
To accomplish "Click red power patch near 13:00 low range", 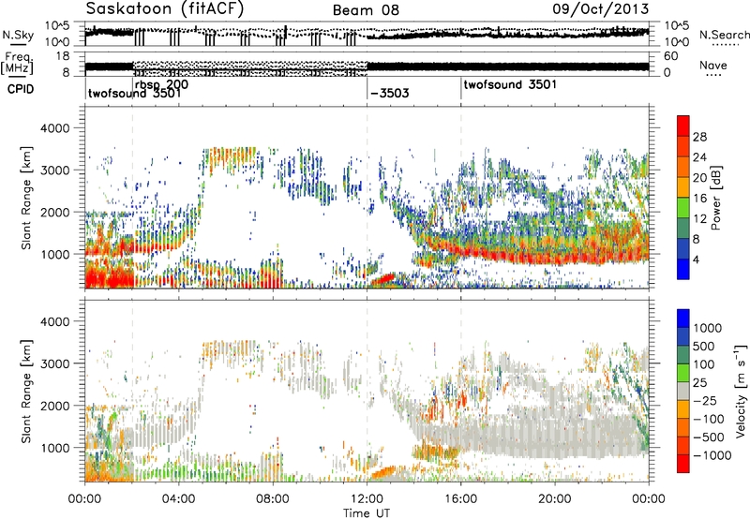I will 384,278.
